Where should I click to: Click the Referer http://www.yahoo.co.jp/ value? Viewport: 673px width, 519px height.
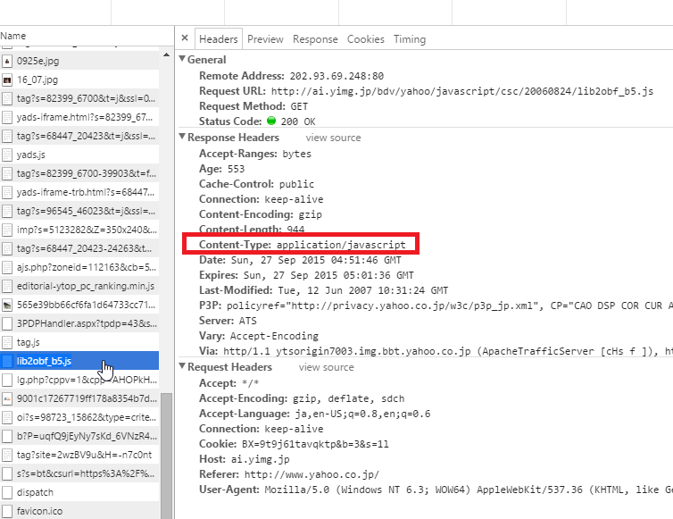[x=312, y=474]
